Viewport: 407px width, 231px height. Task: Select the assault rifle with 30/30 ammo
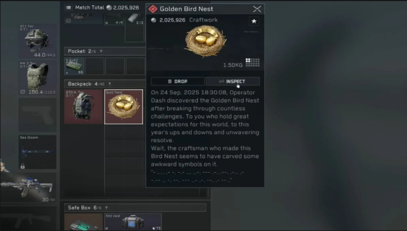(x=28, y=187)
